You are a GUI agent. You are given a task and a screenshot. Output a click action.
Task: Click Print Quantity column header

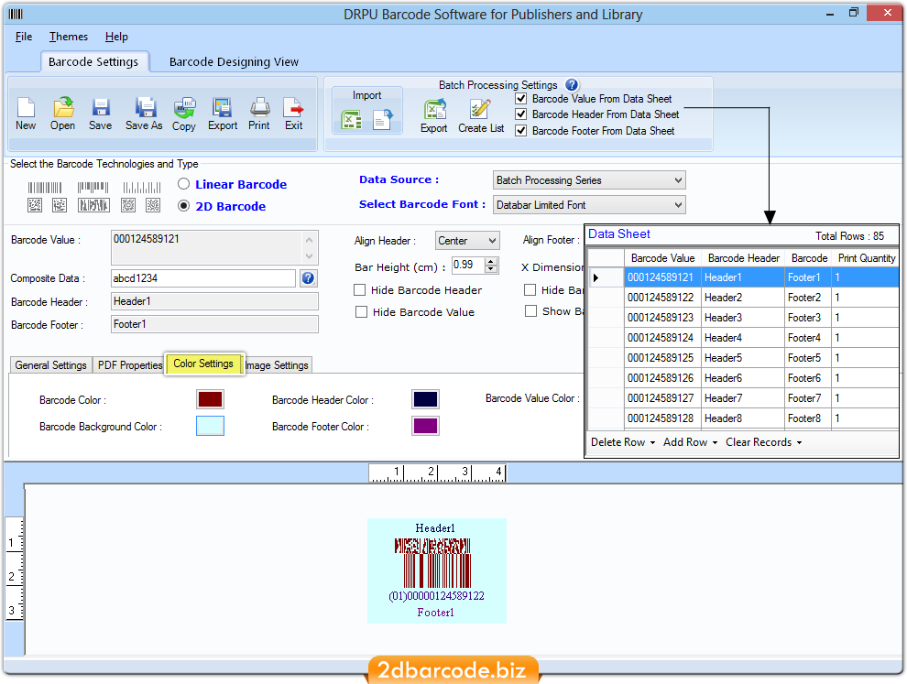click(x=866, y=258)
